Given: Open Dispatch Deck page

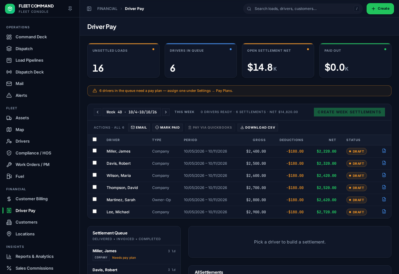Looking at the screenshot, I should click(x=40, y=72).
